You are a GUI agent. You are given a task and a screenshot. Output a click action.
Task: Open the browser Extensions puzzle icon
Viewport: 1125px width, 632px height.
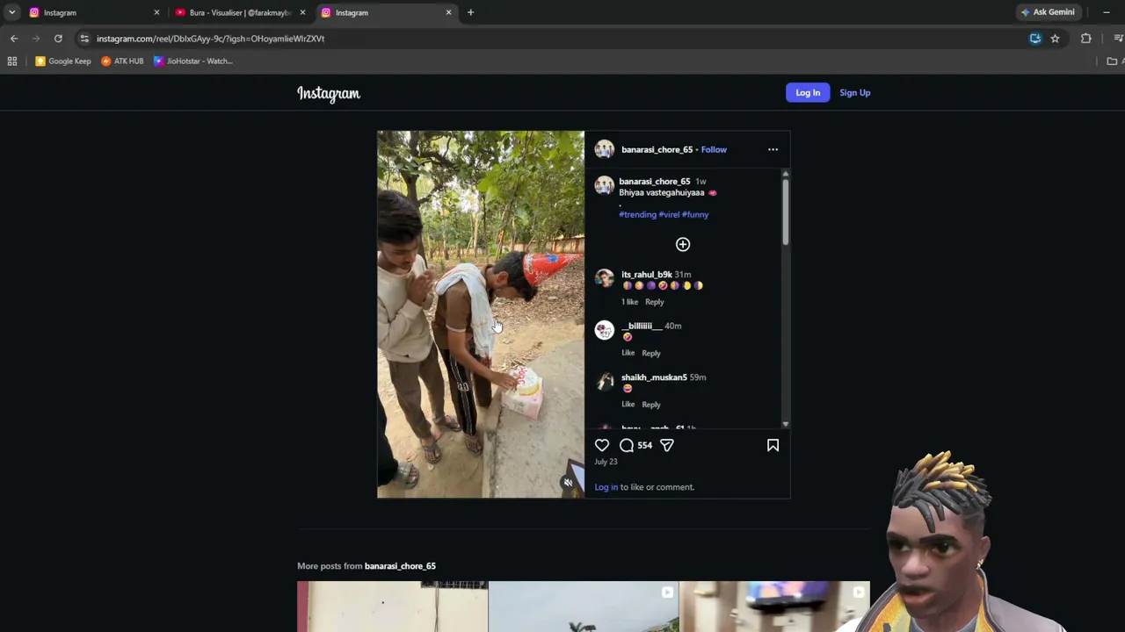(1086, 39)
